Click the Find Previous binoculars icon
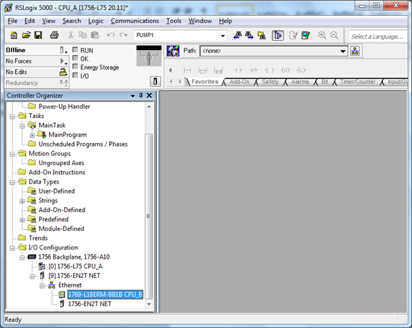 [238, 35]
